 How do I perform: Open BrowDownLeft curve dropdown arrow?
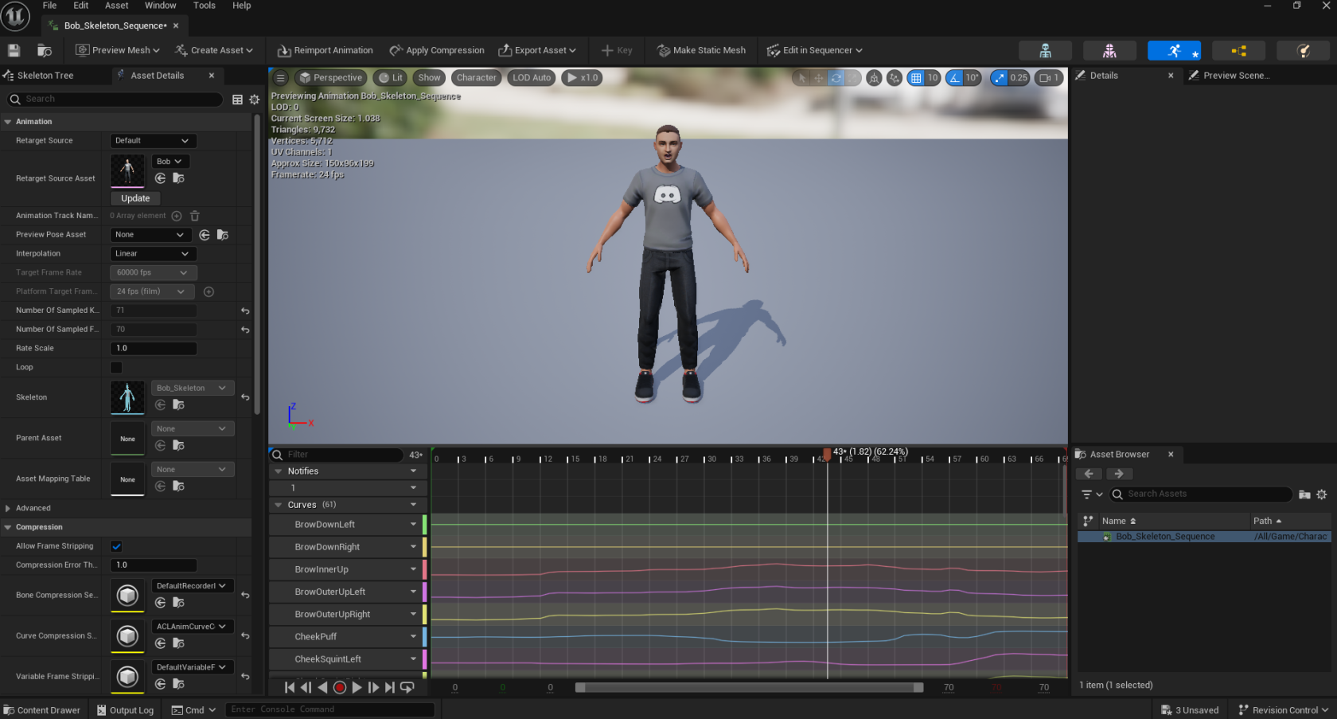(413, 525)
